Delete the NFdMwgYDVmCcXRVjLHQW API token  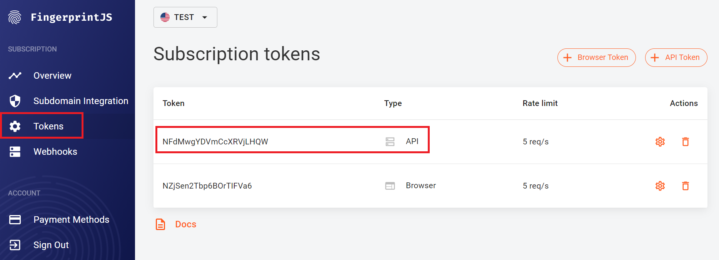point(686,142)
